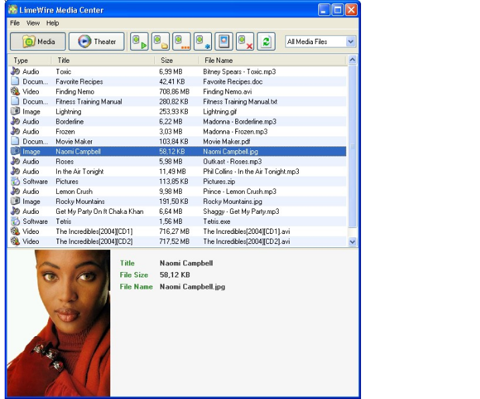480x399 pixels.
Task: Click the vertical scrollbar thumb of the list
Action: pyautogui.click(x=353, y=146)
